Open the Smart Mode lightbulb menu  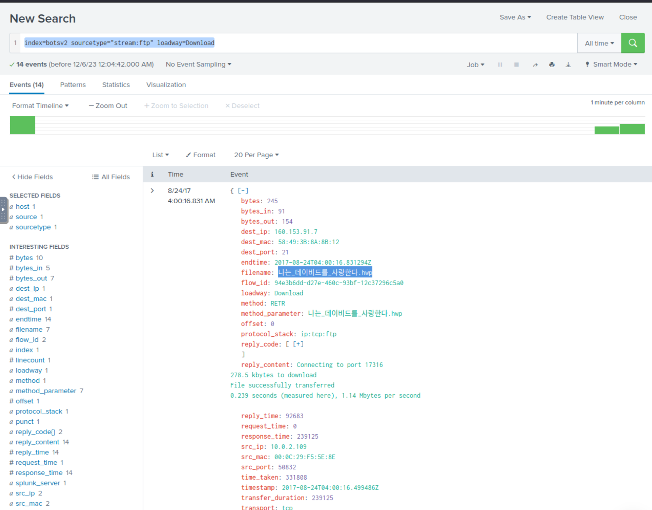click(x=611, y=64)
